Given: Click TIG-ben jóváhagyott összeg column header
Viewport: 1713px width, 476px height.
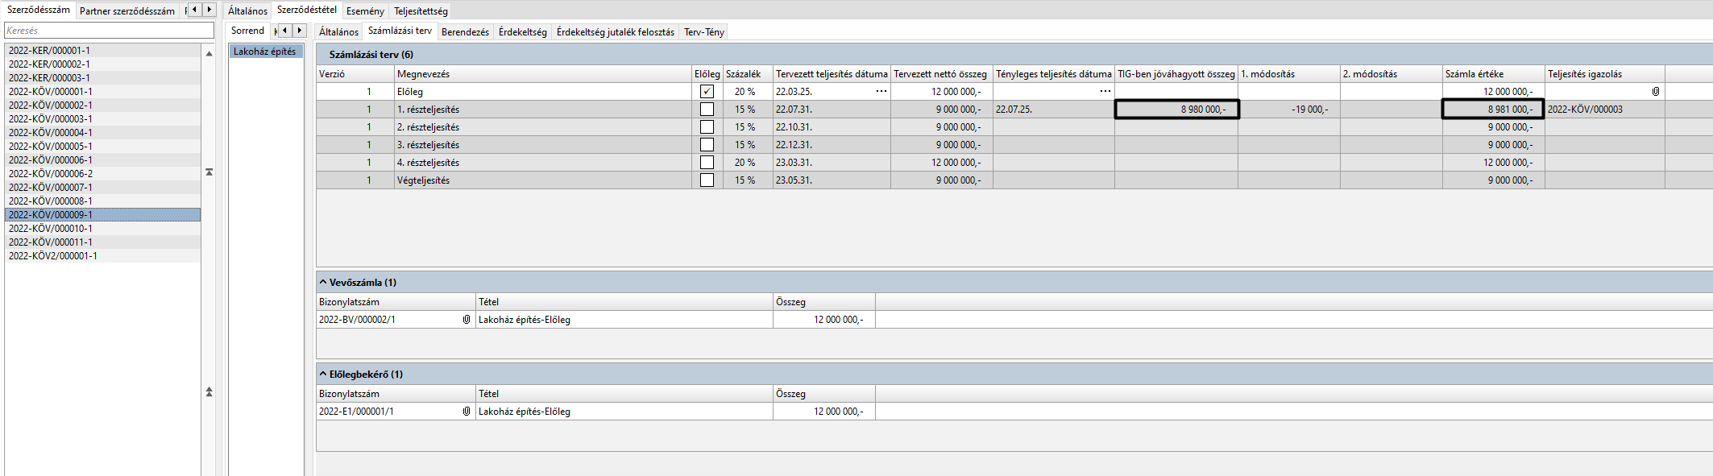Looking at the screenshot, I should tap(1176, 74).
